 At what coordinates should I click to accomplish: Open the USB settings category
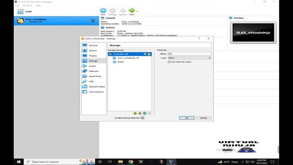(93, 82)
